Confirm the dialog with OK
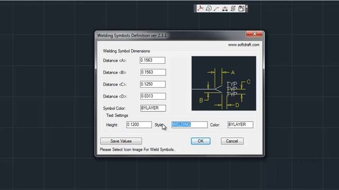 [201, 141]
